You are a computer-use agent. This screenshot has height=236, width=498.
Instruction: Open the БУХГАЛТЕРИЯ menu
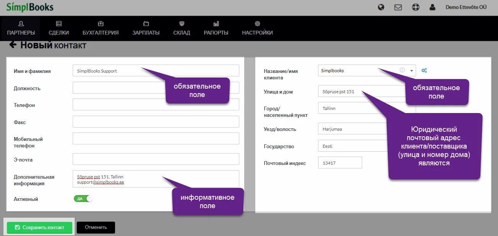pos(101,29)
